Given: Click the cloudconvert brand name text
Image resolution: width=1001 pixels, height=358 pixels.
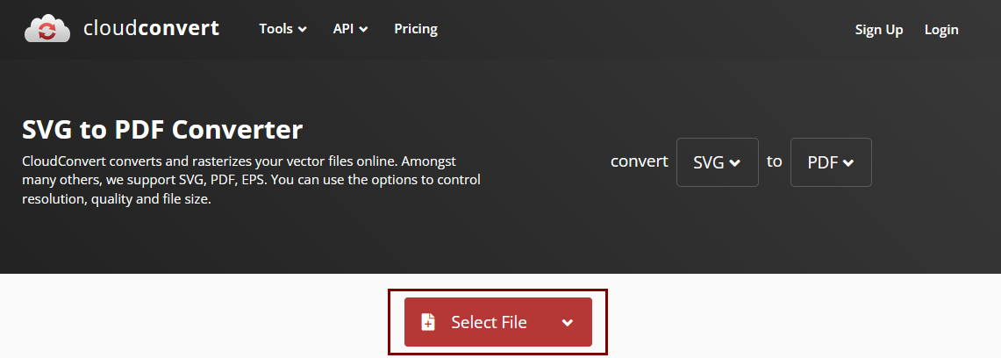Looking at the screenshot, I should point(151,29).
